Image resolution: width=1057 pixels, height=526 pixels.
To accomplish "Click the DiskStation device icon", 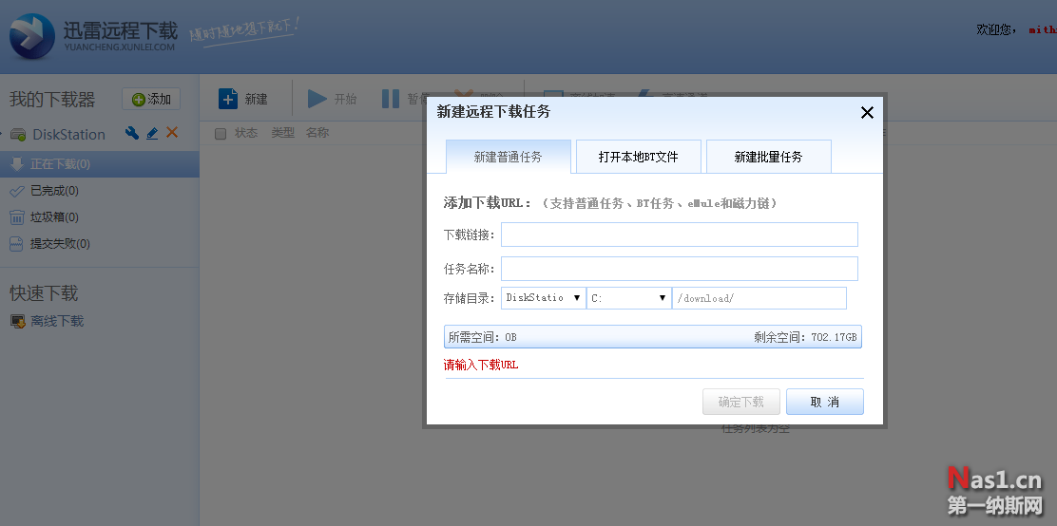I will pos(17,135).
